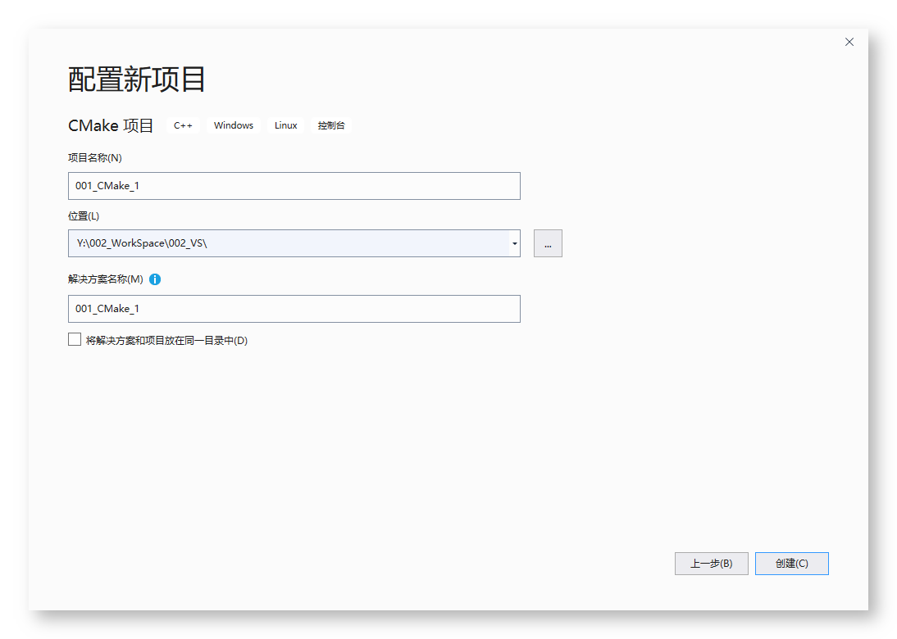The height and width of the screenshot is (639, 897).
Task: Click the 创建(C) button
Action: (x=790, y=563)
